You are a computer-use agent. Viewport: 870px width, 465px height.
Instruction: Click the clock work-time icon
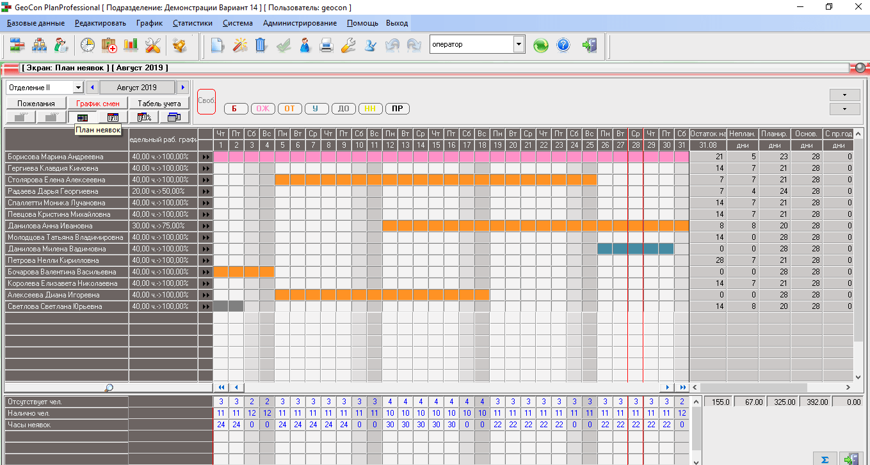point(87,45)
